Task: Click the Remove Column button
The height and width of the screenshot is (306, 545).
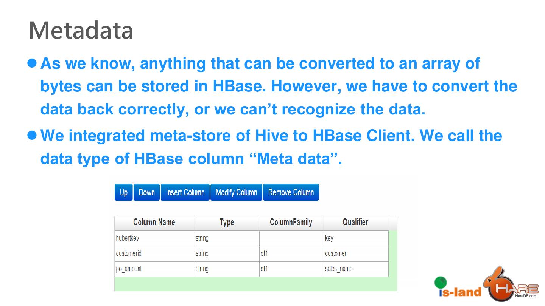Action: [291, 192]
